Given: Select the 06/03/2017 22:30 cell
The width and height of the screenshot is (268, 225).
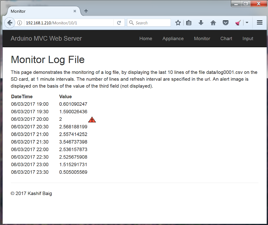Looking at the screenshot, I should [x=30, y=157].
